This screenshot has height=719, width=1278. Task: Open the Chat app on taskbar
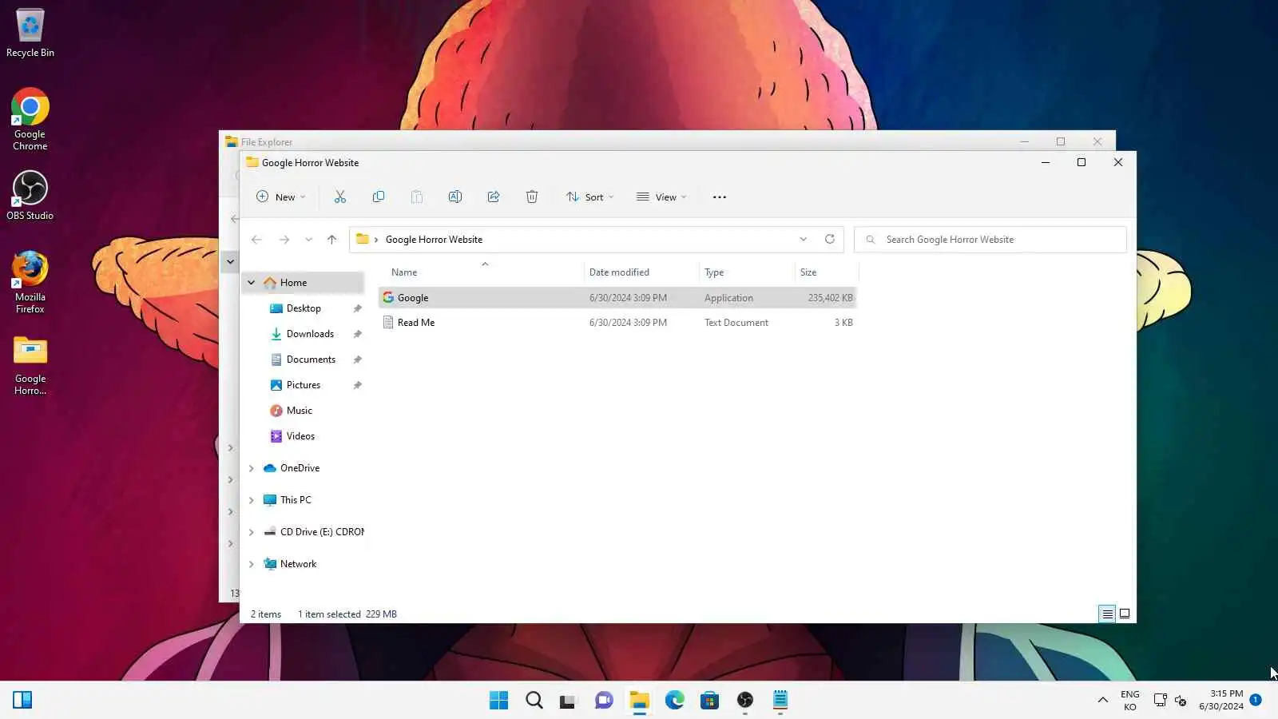604,701
